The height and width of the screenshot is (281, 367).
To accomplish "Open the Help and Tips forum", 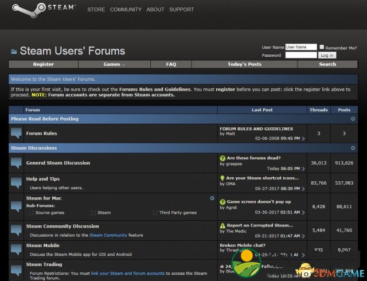I will coord(43,179).
